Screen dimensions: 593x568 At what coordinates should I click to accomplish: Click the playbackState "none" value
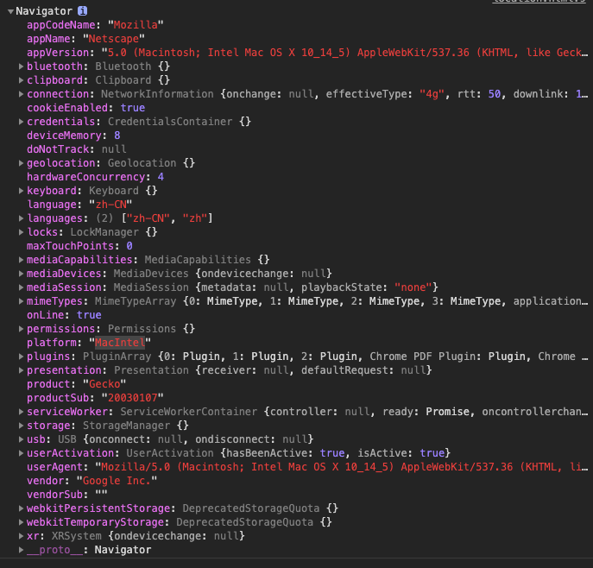tap(413, 287)
